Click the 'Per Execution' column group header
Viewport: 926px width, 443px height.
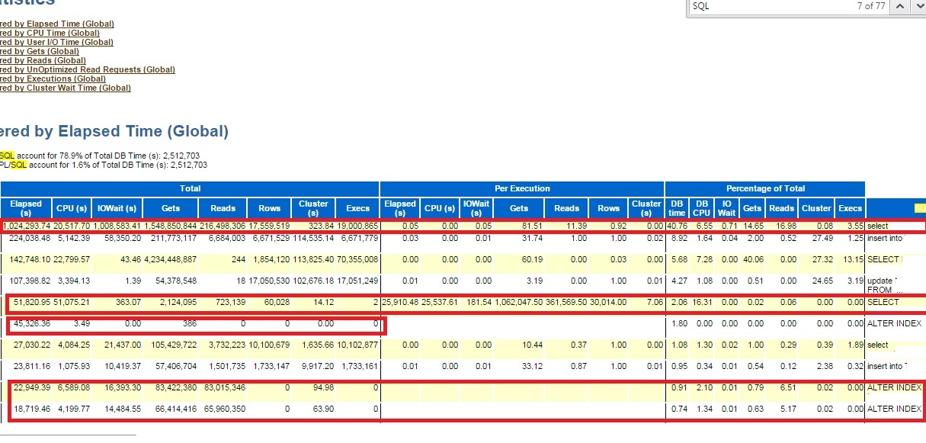pyautogui.click(x=522, y=188)
